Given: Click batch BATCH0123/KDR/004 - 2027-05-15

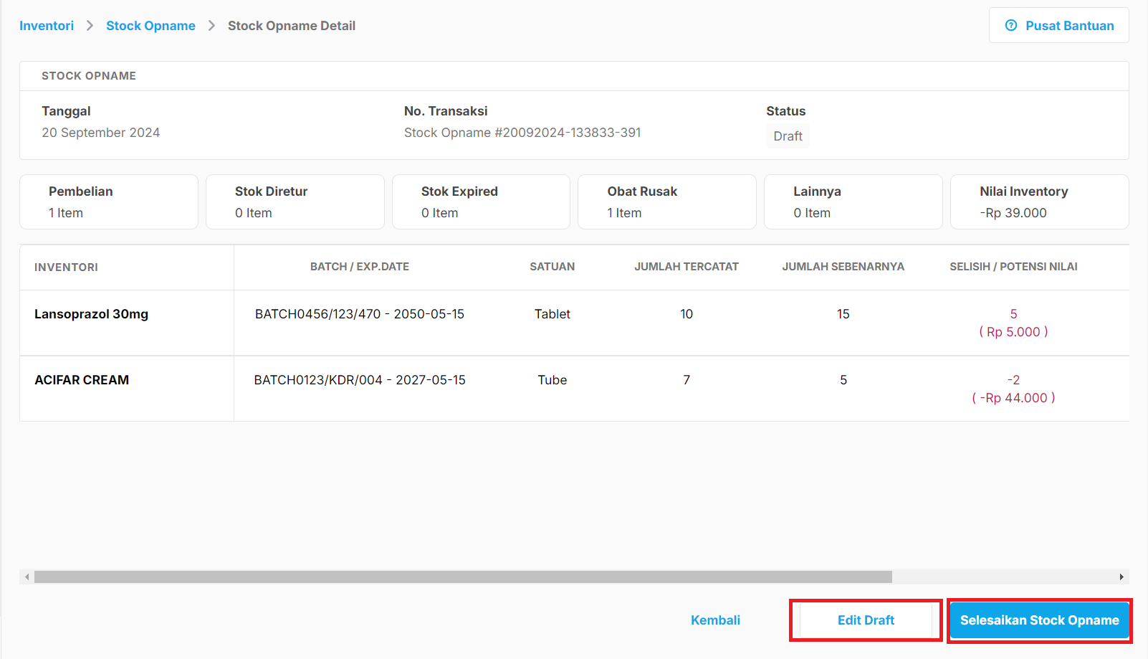Looking at the screenshot, I should pyautogui.click(x=360, y=380).
